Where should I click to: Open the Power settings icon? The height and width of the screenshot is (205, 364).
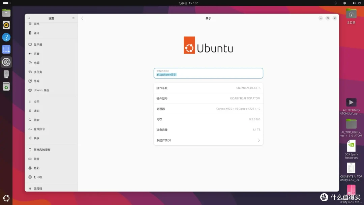coord(30,63)
